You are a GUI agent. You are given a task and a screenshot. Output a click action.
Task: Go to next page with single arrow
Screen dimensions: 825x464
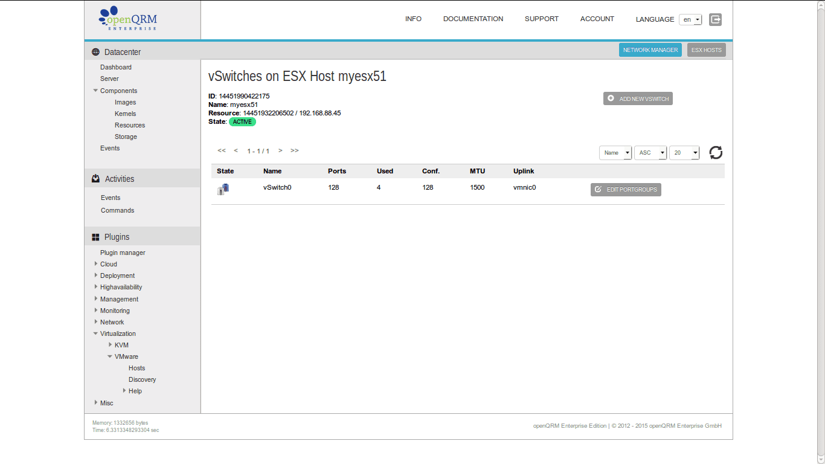coord(280,150)
